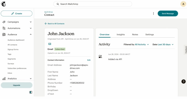The width and height of the screenshot is (187, 99).
Task: Open Subscriber preferences in sidebar
Action: (x=17, y=68)
